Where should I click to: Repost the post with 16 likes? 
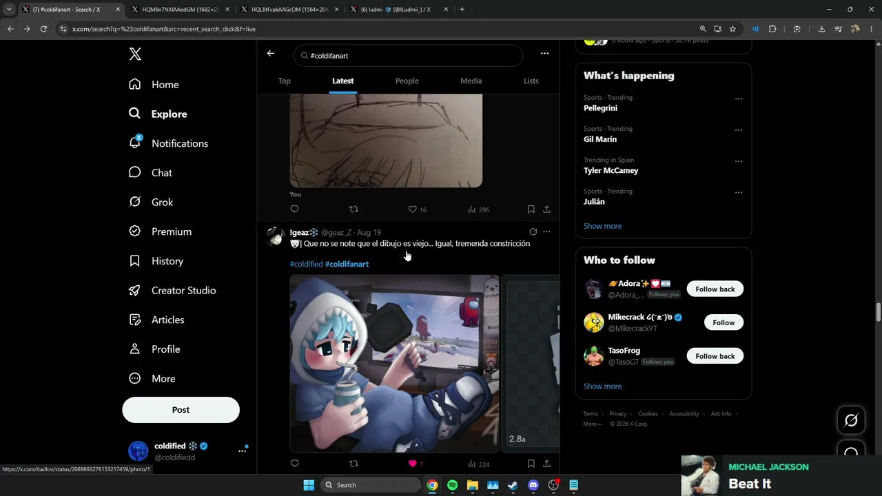pos(354,209)
